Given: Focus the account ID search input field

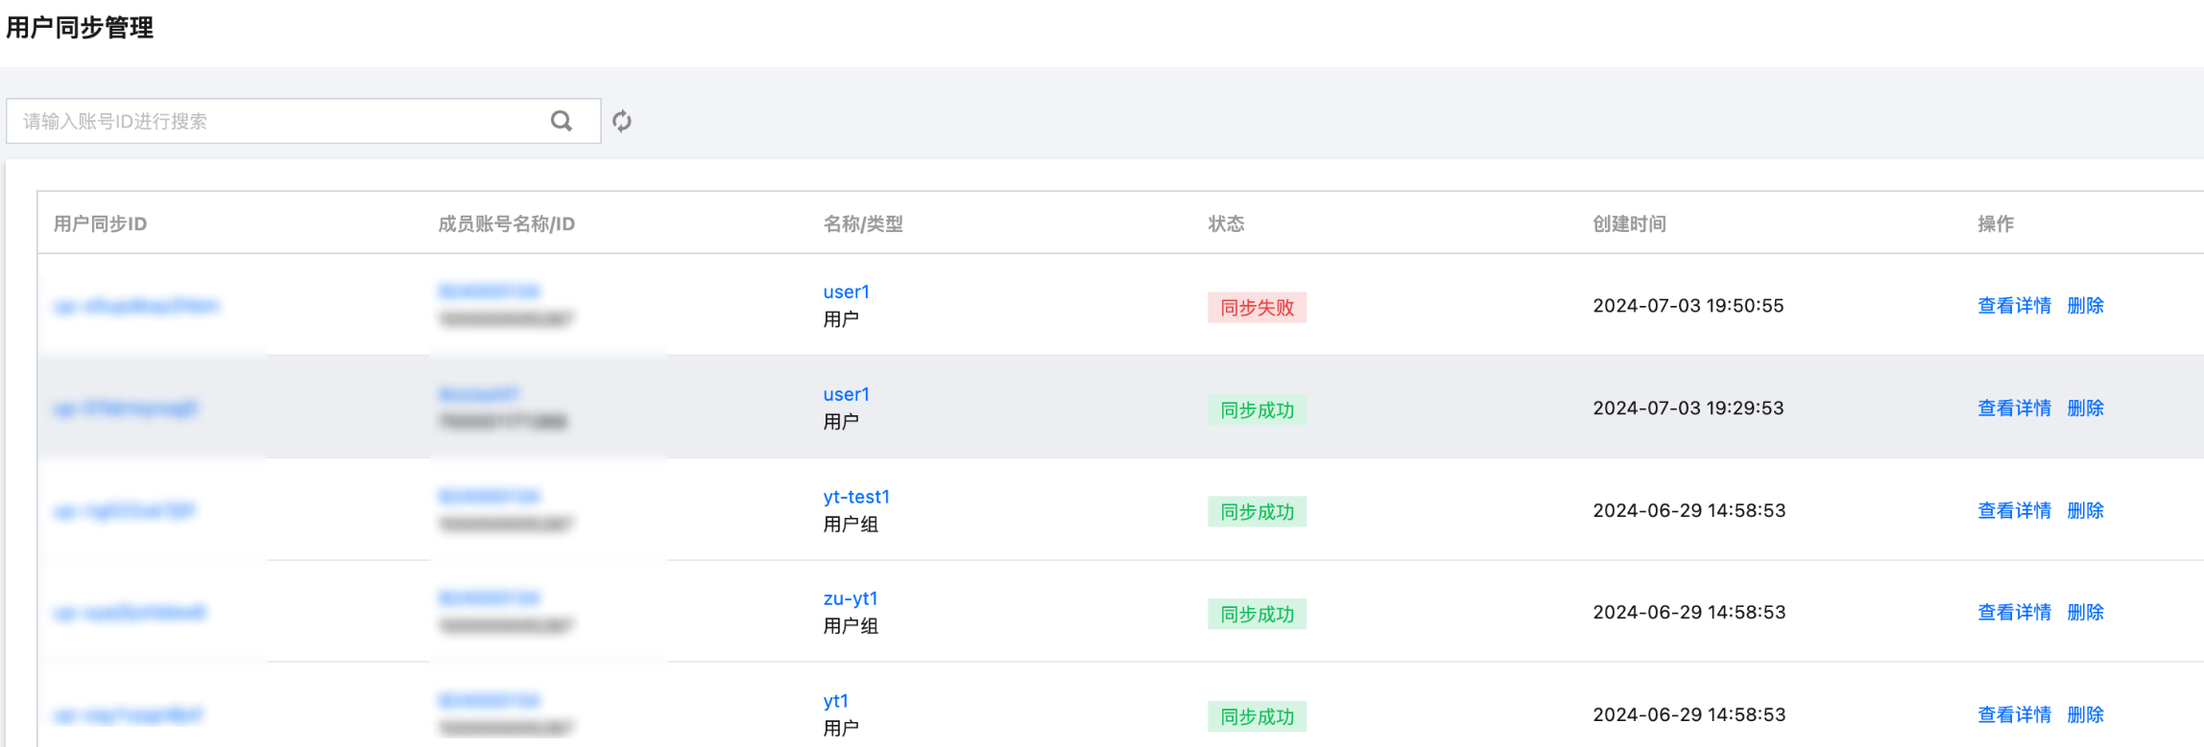Looking at the screenshot, I should tap(278, 121).
